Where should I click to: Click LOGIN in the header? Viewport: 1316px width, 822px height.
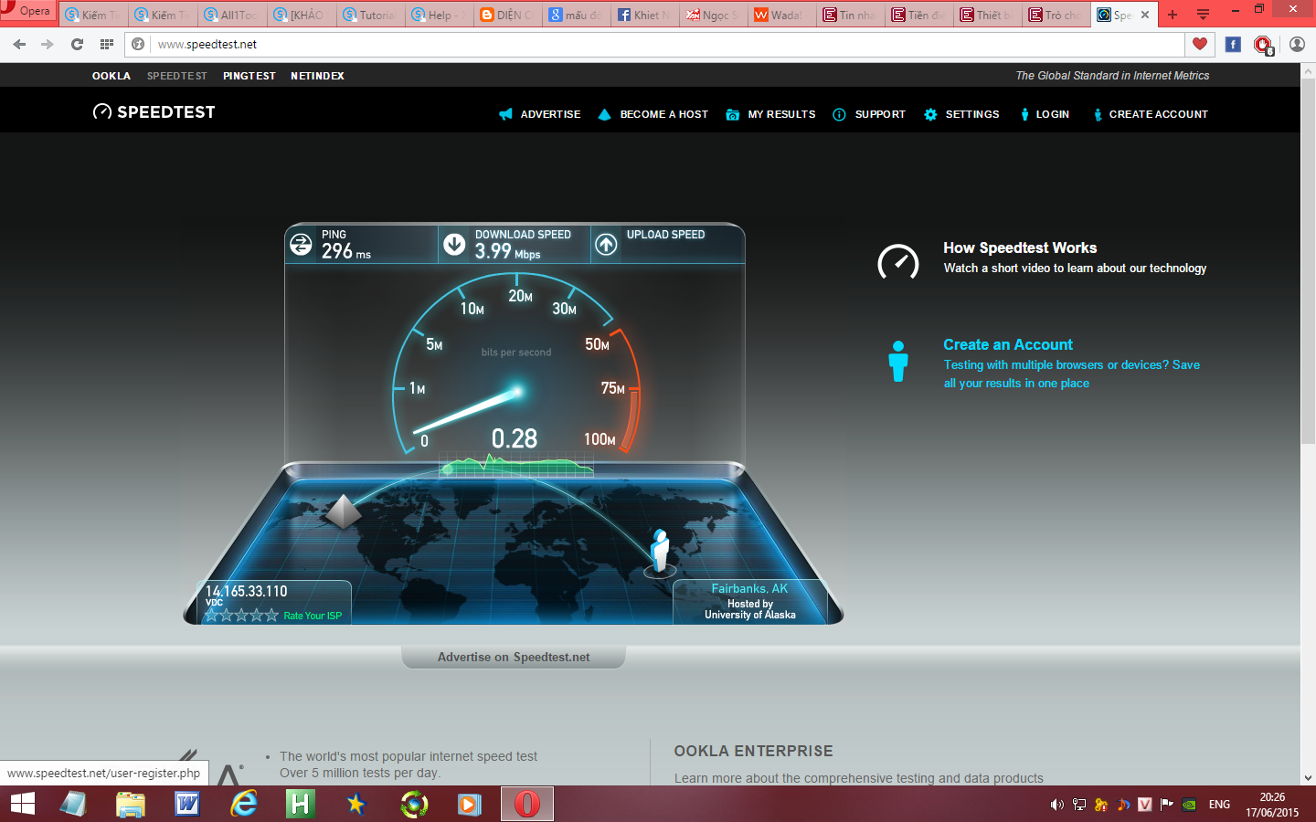click(1045, 114)
